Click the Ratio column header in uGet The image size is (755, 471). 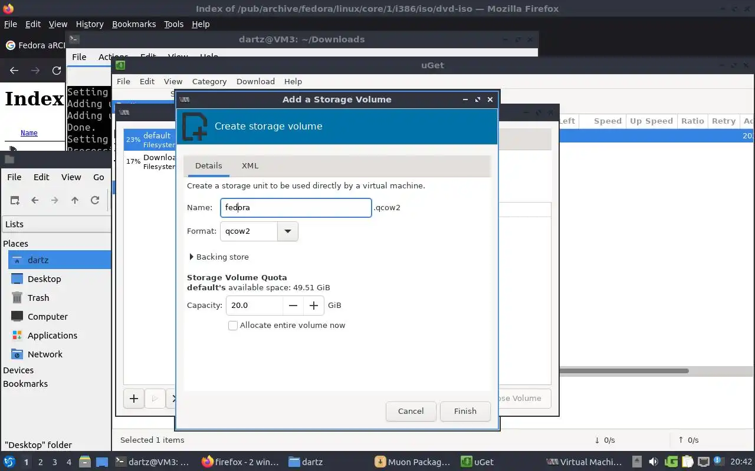click(692, 121)
